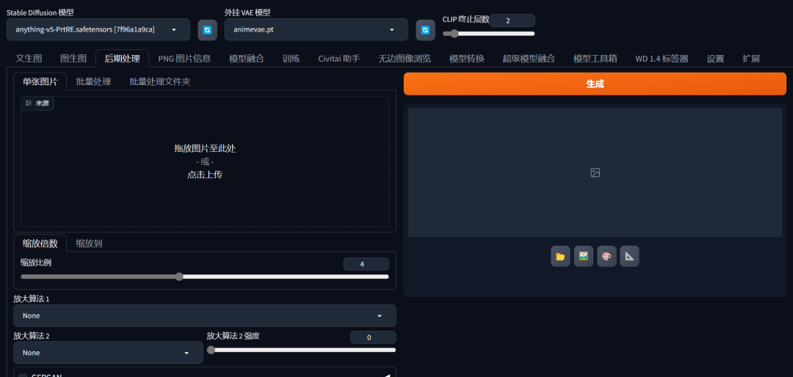Click the orange 生成 button
This screenshot has width=793, height=377.
(x=595, y=84)
